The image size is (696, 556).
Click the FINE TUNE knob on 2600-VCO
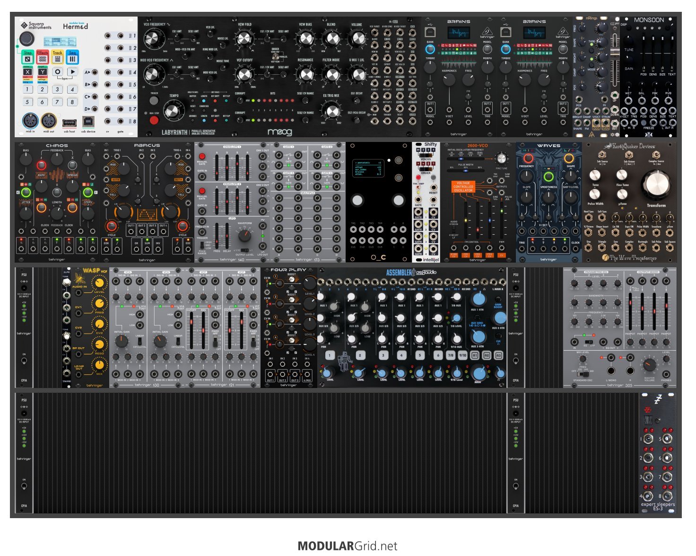click(x=501, y=158)
